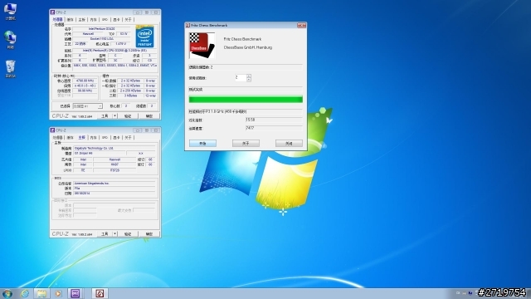
Task: Click the bus speed value 99.98 MHz
Action: pos(85,91)
